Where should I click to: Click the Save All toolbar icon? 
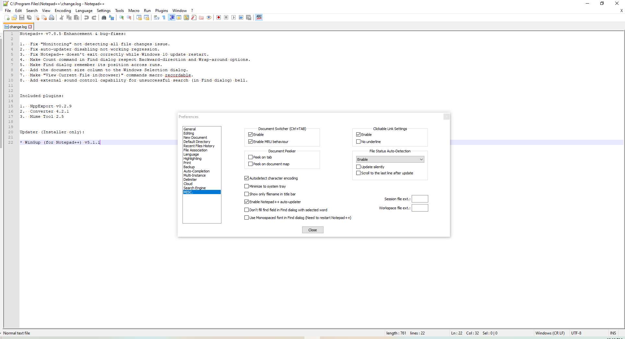(29, 17)
